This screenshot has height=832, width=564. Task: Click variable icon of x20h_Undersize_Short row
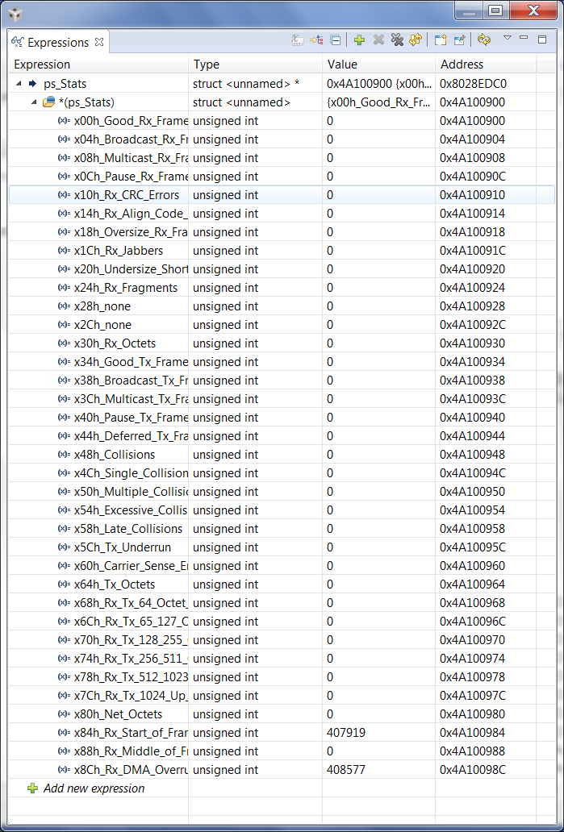click(64, 269)
